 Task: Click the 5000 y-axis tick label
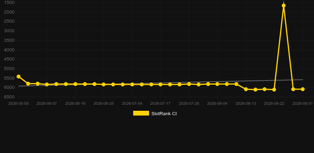tap(9, 69)
